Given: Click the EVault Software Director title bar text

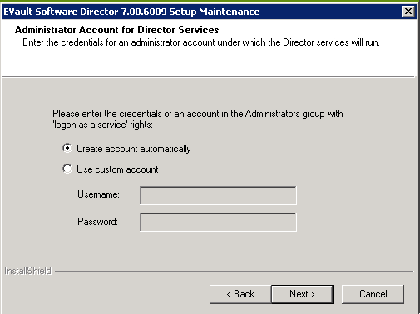Looking at the screenshot, I should [131, 12].
